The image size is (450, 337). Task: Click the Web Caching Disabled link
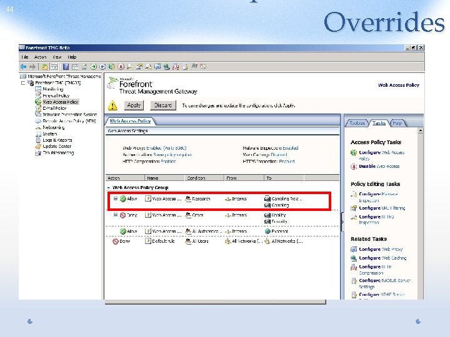tap(279, 155)
